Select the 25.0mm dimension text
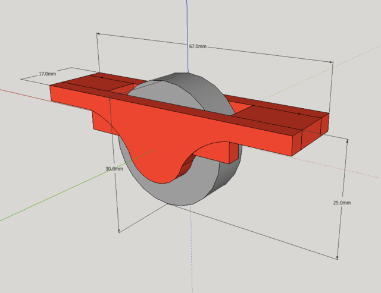Screen dimensions: 381x293 tap(342, 203)
